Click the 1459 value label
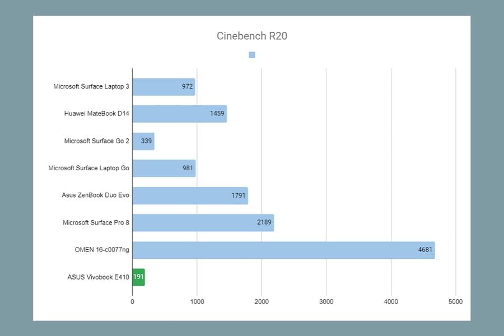Image resolution: width=504 pixels, height=336 pixels. coord(217,114)
